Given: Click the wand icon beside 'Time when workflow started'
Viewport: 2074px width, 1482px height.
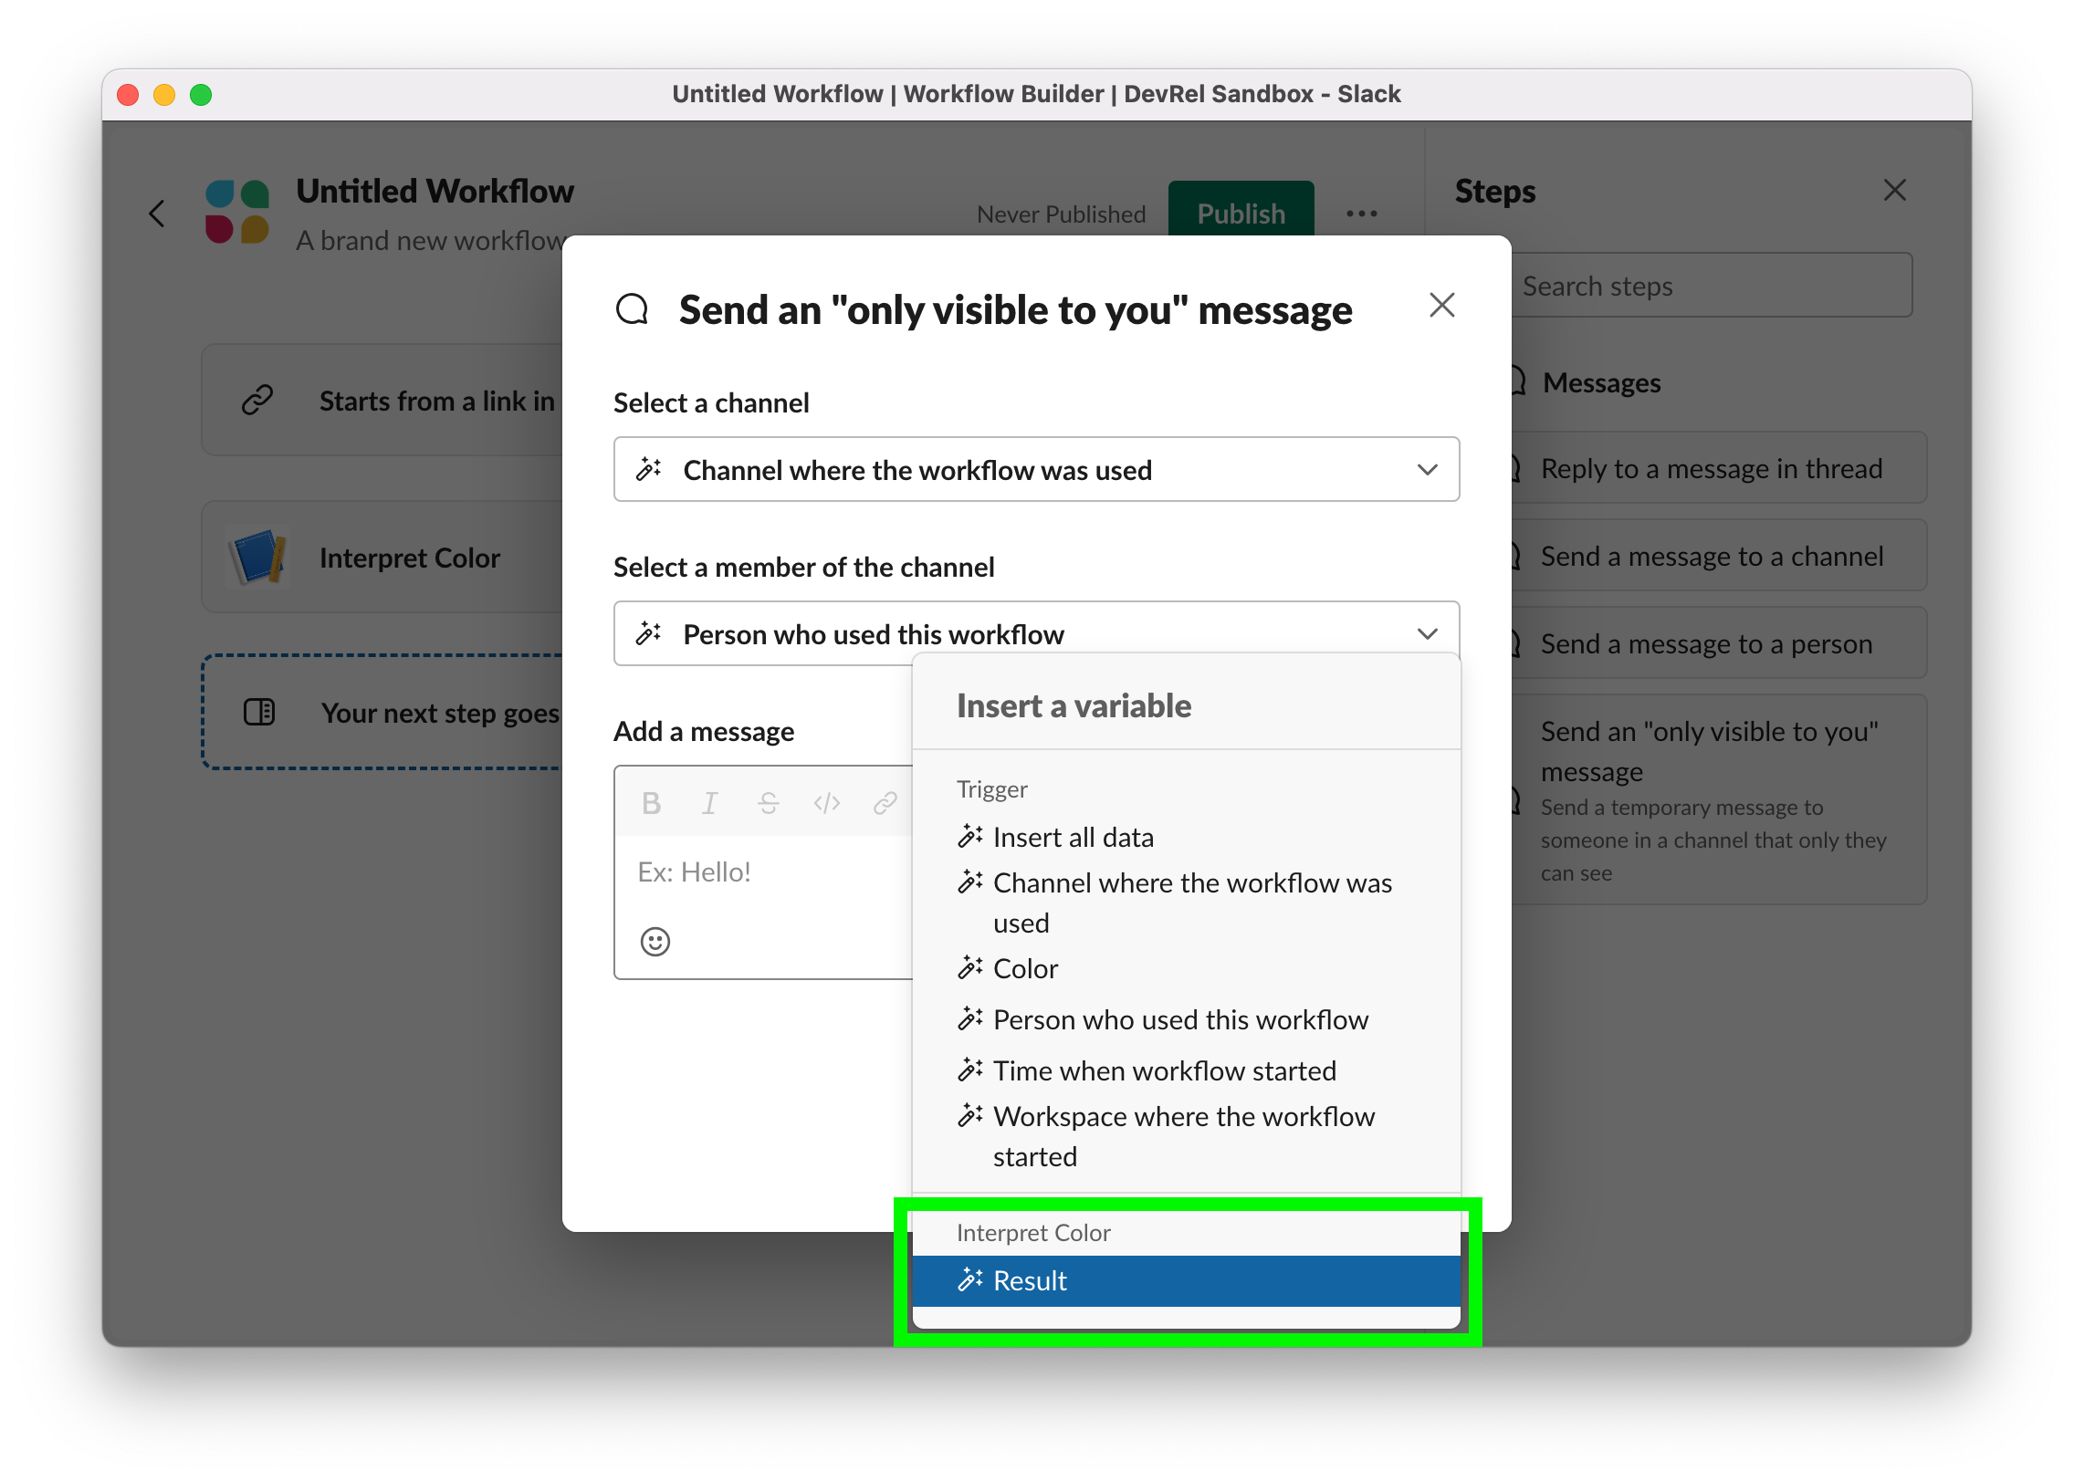Looking at the screenshot, I should point(970,1069).
